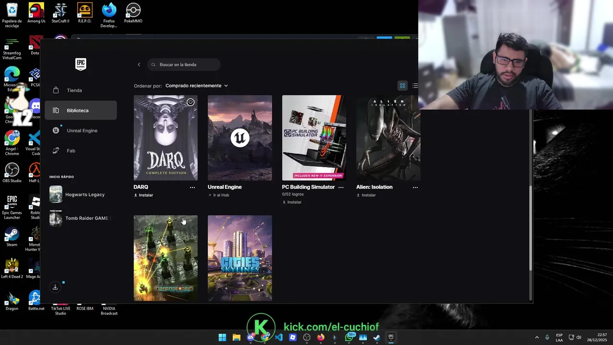Select the Left 4 Dead 2 desktop icon
Viewport: 613px width, 345px height.
(12, 269)
